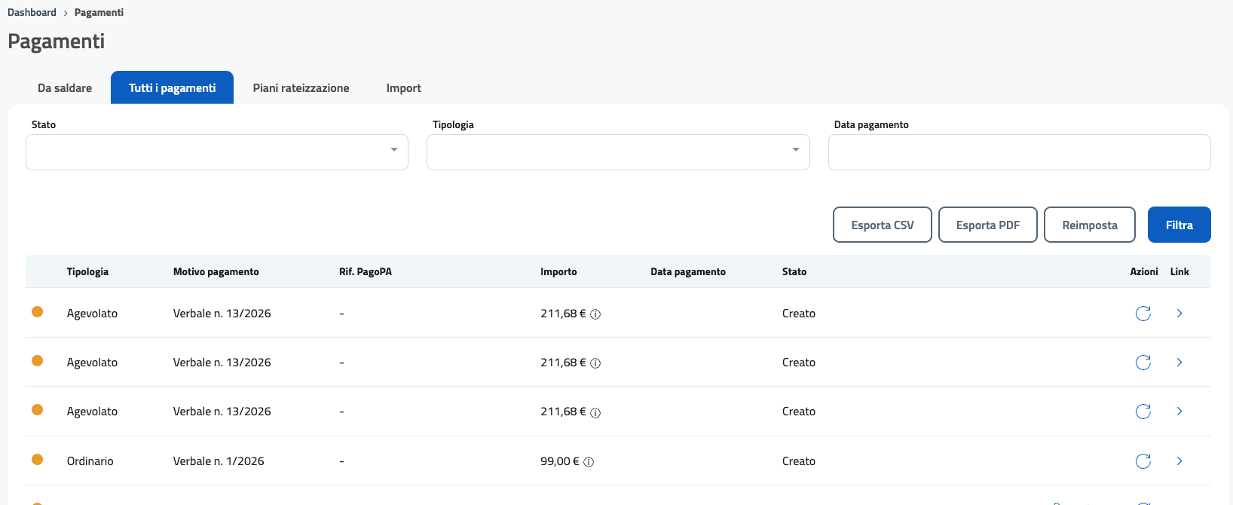Click info icon on third 211,68 € amount
This screenshot has height=505, width=1233.
[595, 412]
